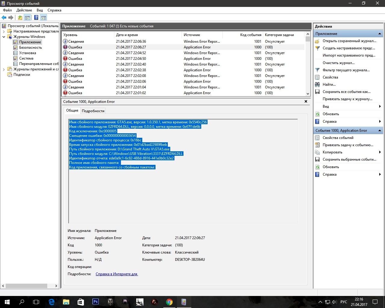Image resolution: width=385 pixels, height=308 pixels.
Task: Open 'Фильтр текущего журнала...' filter action
Action: tap(346, 70)
